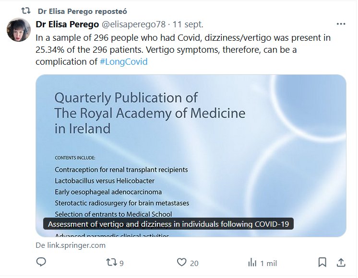Viewport: 358px width, 278px height.
Task: Click the "Assessment of vertigo and dizziness" caption
Action: (168, 224)
